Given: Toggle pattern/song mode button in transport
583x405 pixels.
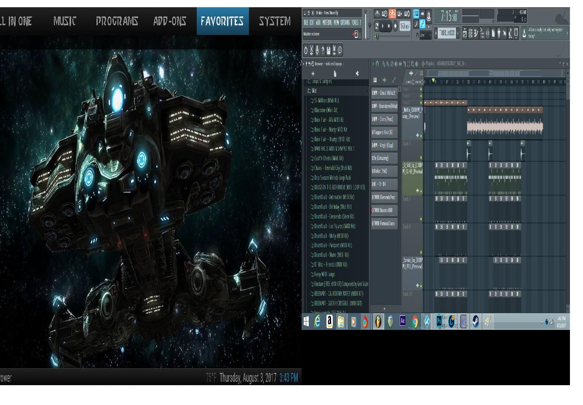Looking at the screenshot, I should [376, 26].
